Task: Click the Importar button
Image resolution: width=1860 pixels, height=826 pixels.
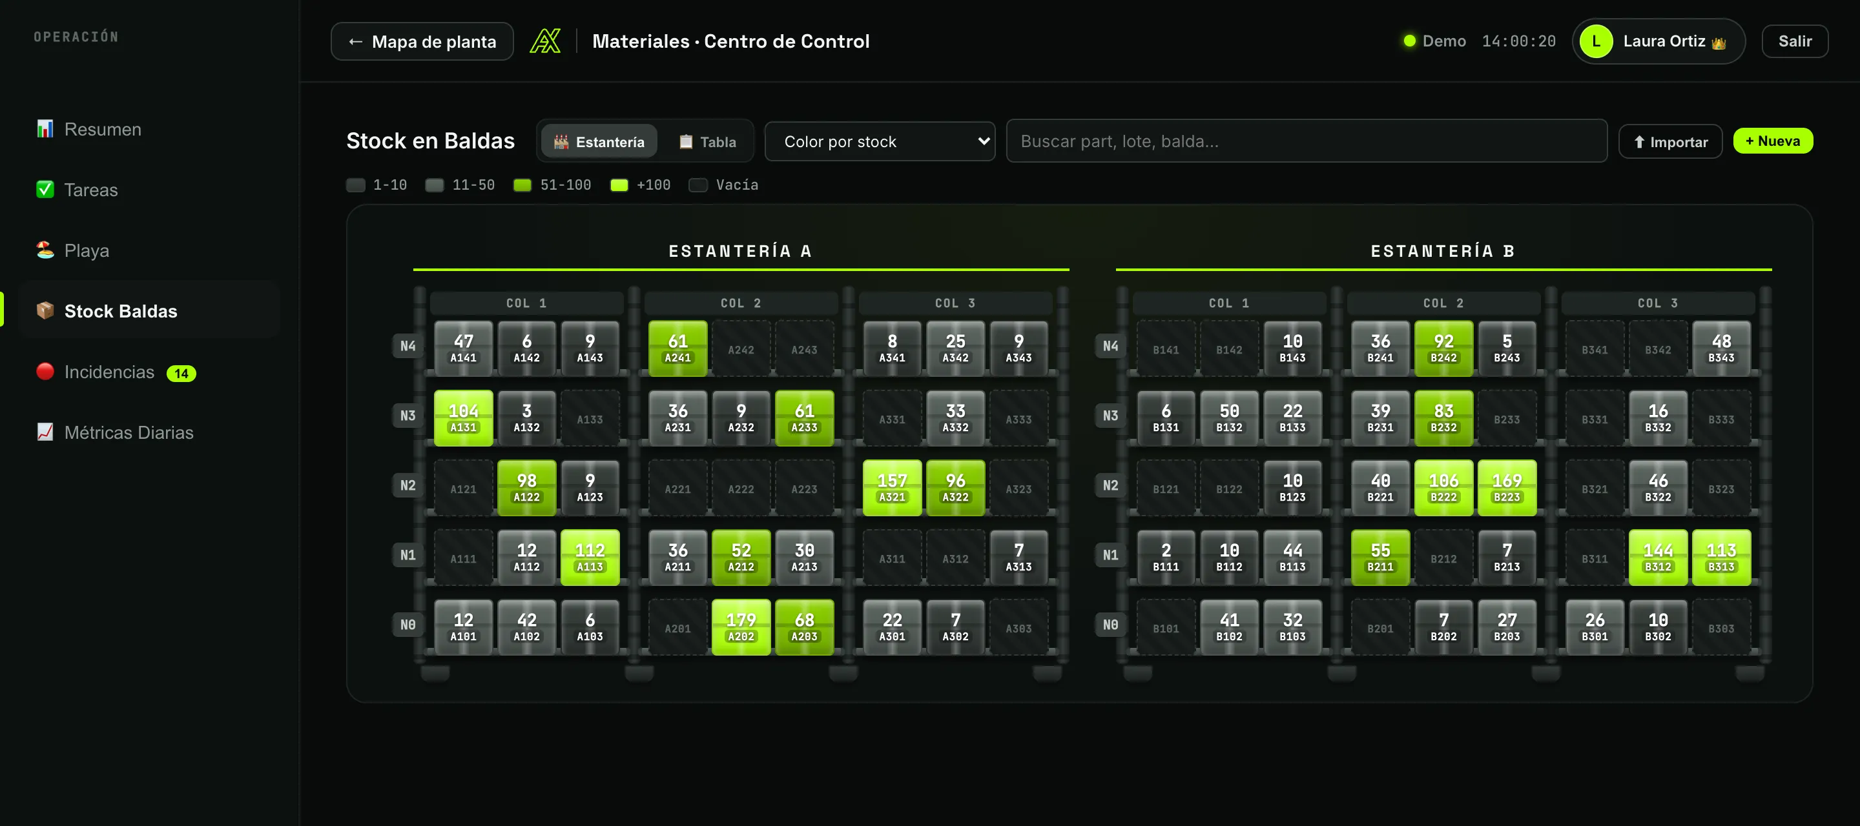Action: coord(1670,141)
